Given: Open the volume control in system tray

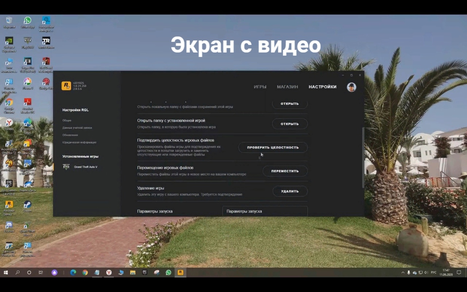Looking at the screenshot, I should point(426,272).
